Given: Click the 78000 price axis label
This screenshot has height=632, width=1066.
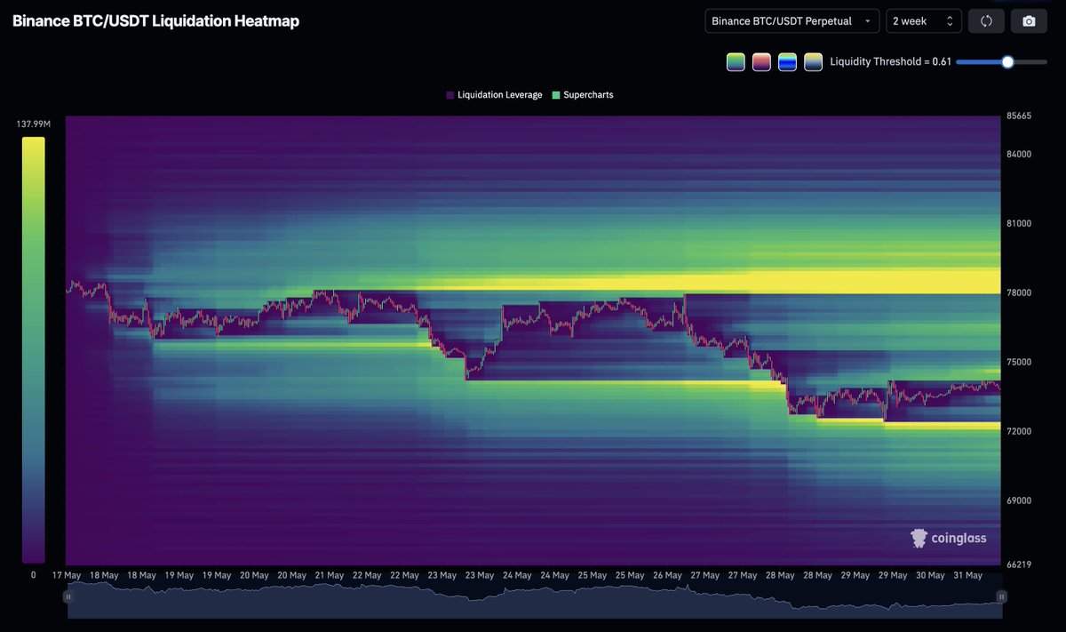Looking at the screenshot, I should tap(1020, 292).
